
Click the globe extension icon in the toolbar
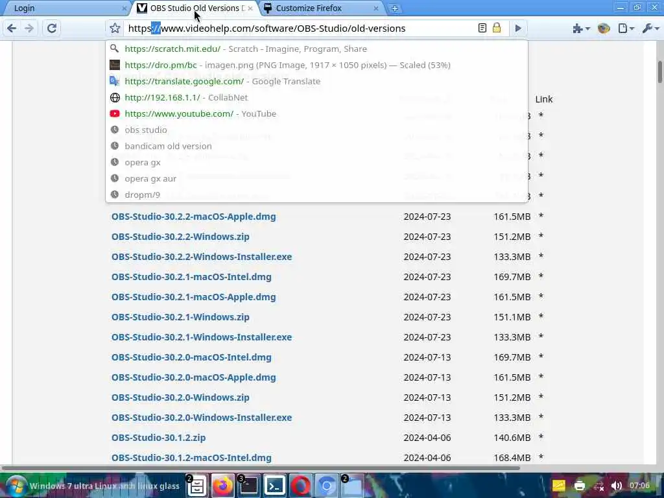[x=604, y=29]
